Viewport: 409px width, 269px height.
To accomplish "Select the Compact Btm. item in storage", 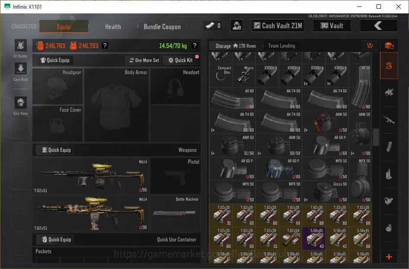I will [x=220, y=75].
